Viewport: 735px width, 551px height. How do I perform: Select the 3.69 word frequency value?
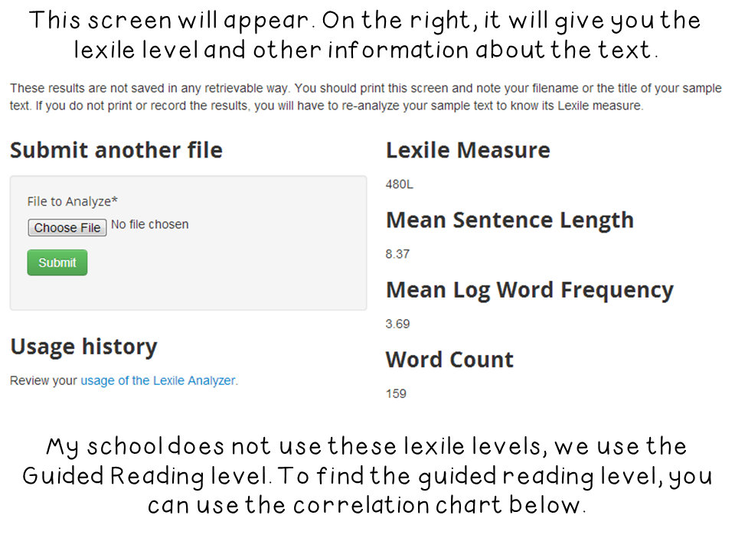coord(397,324)
